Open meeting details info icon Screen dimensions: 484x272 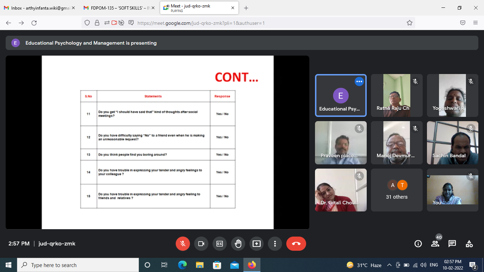418,244
